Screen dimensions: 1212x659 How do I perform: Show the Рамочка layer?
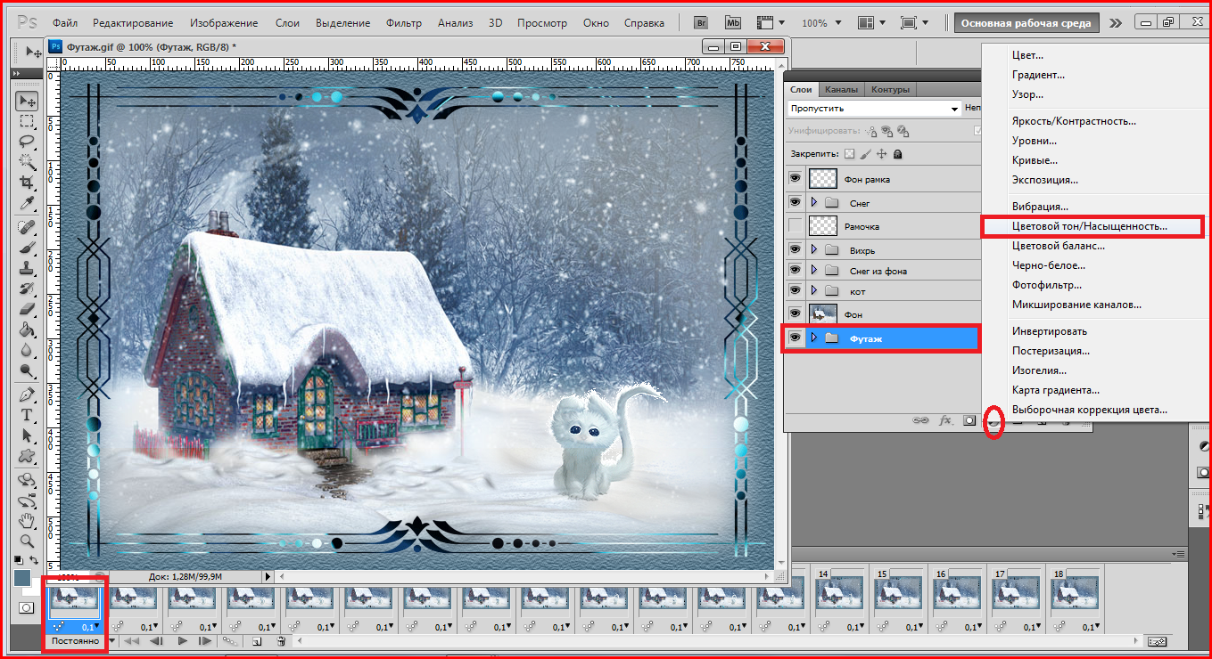795,226
